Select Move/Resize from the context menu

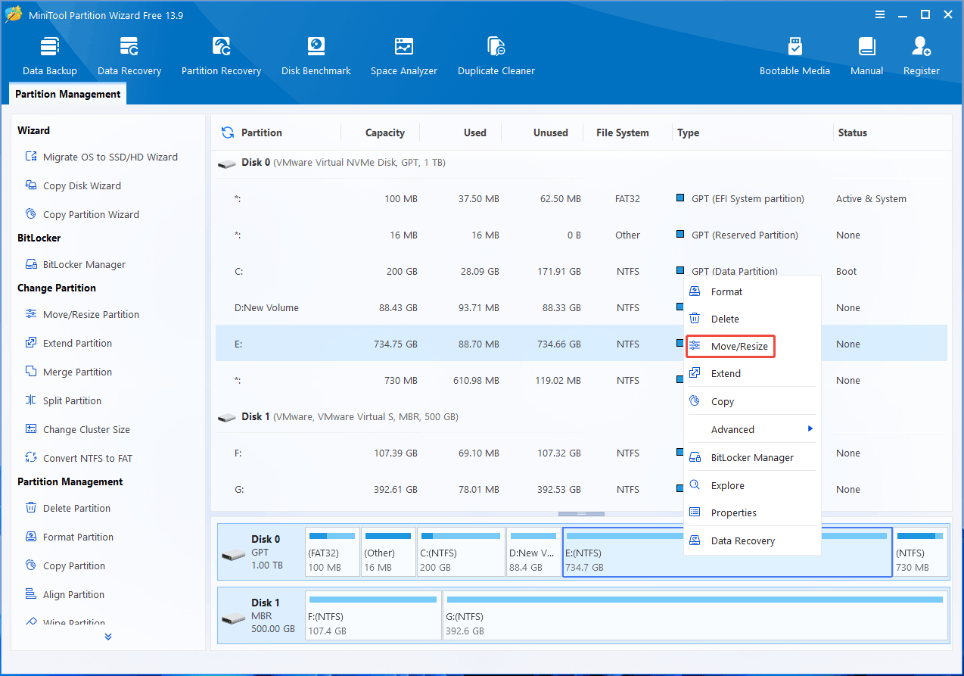(731, 347)
